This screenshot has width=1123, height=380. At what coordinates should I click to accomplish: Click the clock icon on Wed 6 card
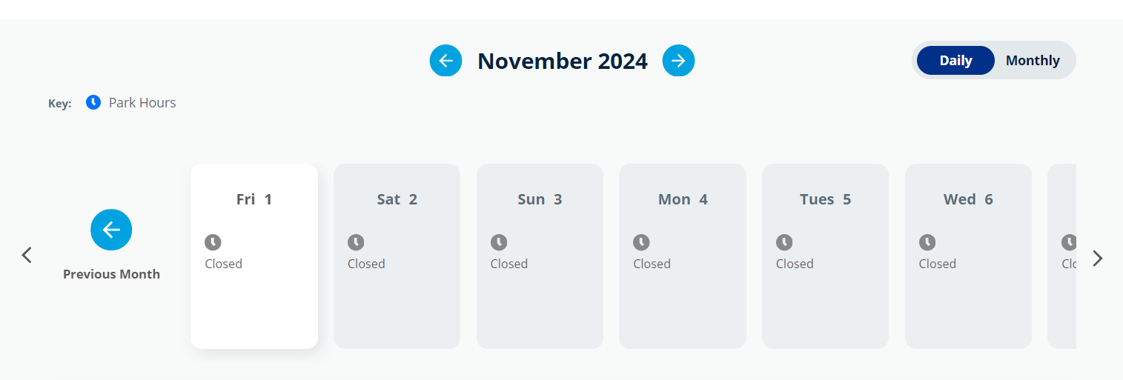pos(927,242)
